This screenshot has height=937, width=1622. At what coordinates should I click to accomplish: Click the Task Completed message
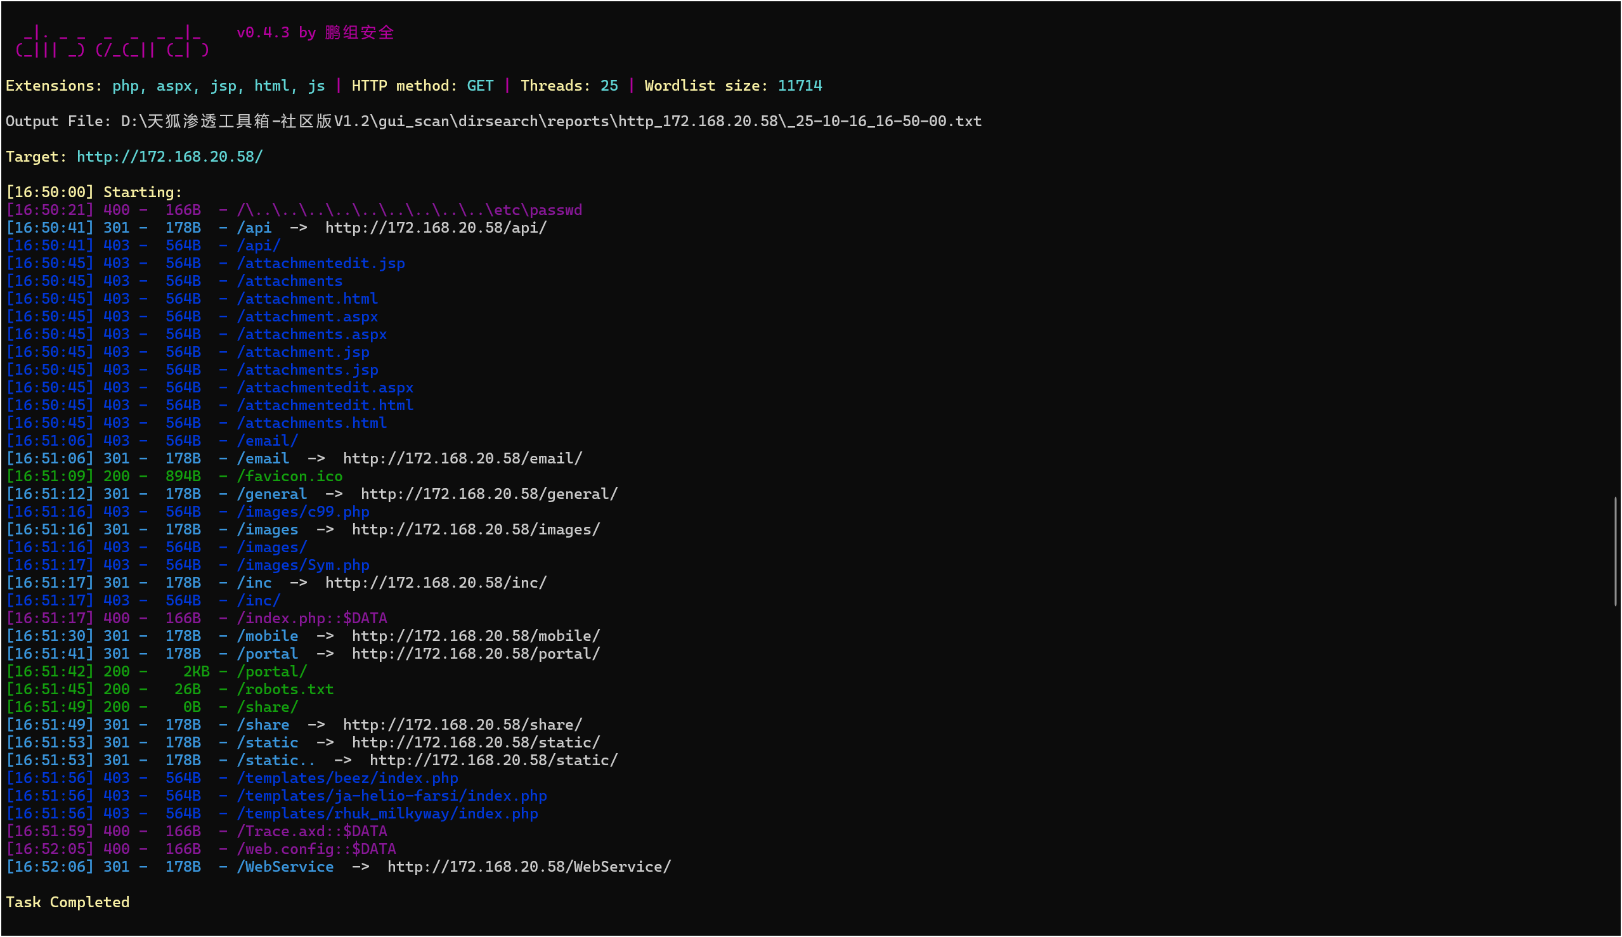point(68,902)
